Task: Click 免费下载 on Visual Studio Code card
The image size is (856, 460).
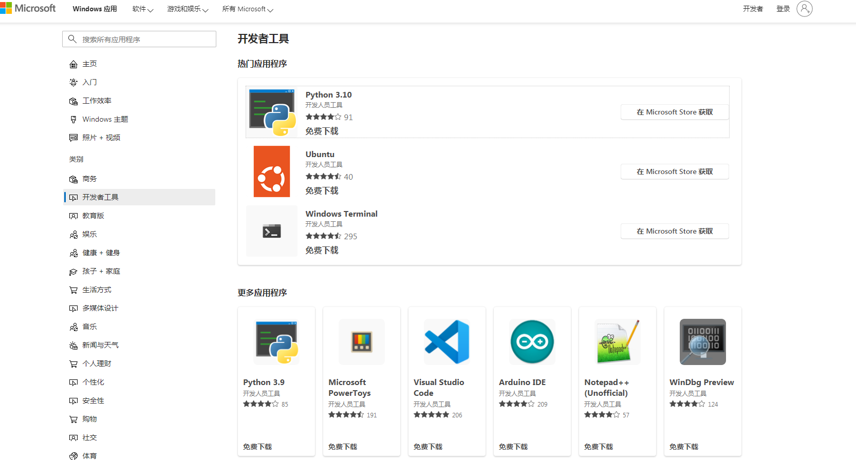Action: pyautogui.click(x=428, y=447)
